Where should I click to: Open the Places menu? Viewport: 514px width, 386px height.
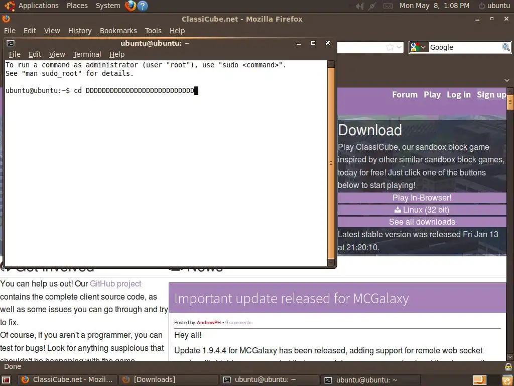pyautogui.click(x=77, y=6)
